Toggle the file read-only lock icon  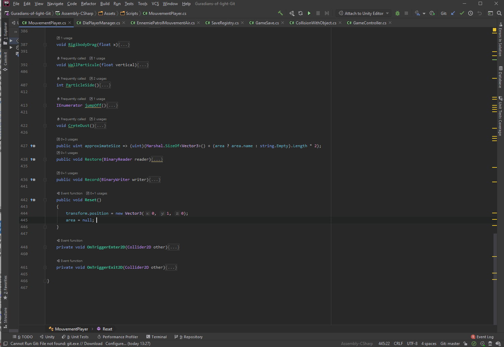[x=465, y=344]
